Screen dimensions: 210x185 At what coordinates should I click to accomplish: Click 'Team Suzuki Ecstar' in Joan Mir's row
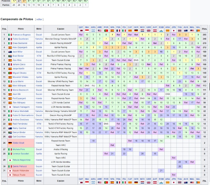tap(61, 94)
